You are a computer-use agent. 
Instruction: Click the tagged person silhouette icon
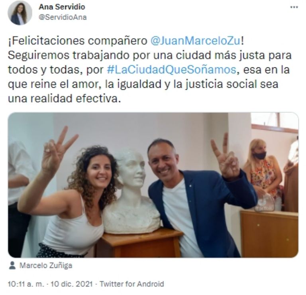tap(12, 265)
